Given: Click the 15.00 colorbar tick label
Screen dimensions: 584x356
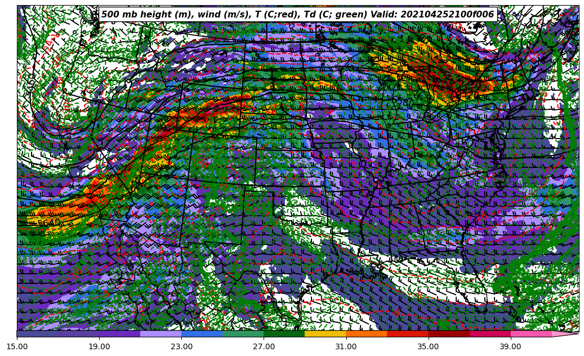Looking at the screenshot, I should pyautogui.click(x=17, y=346).
